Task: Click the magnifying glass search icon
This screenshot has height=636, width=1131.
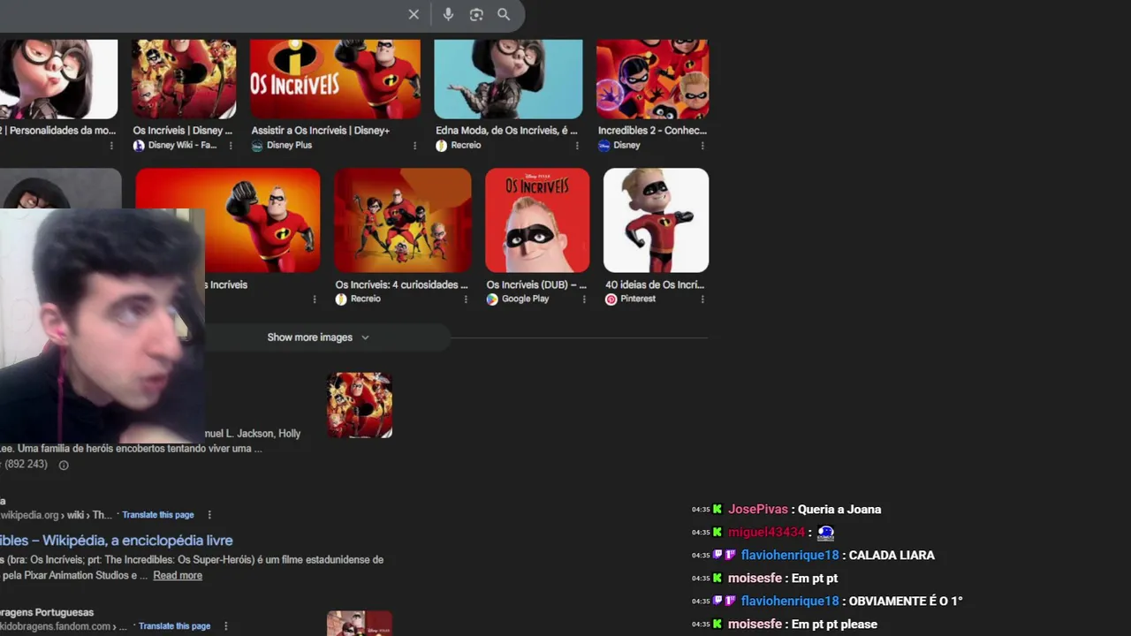Action: tap(504, 14)
